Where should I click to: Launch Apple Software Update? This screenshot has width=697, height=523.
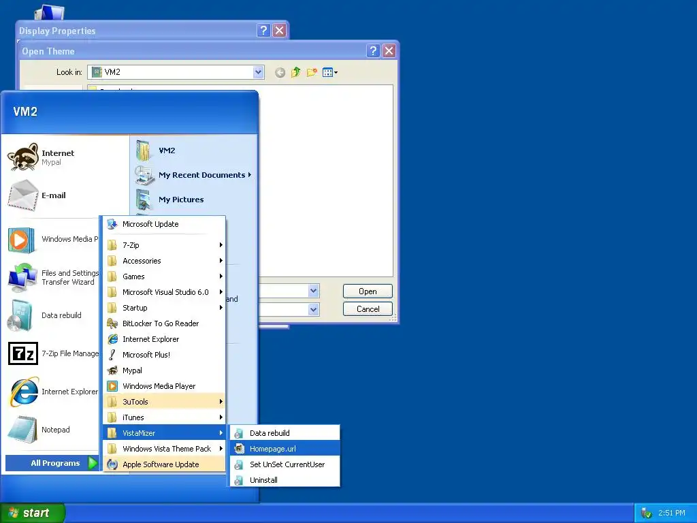pos(164,464)
